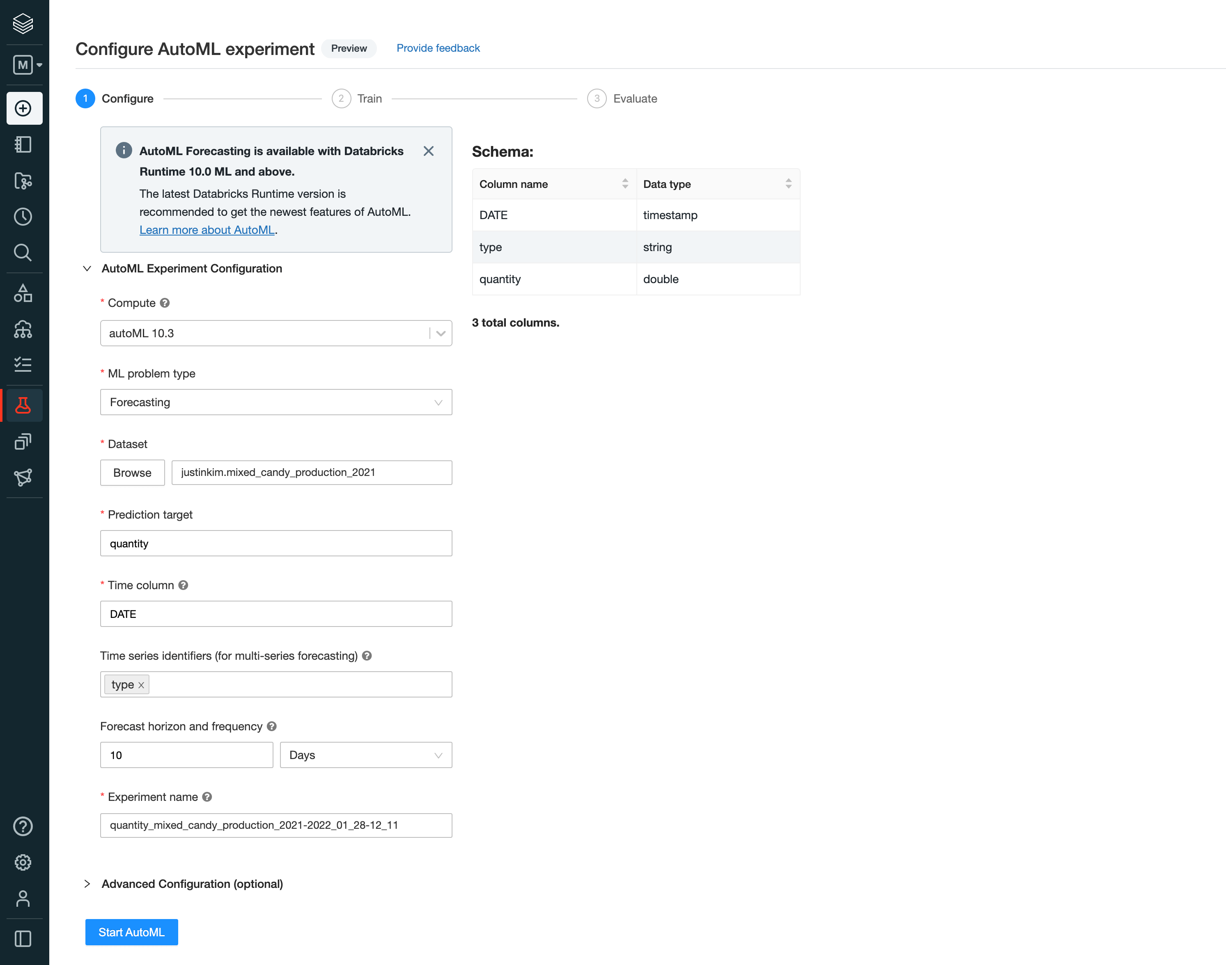Remove the 'type' time series identifier tag

point(141,685)
